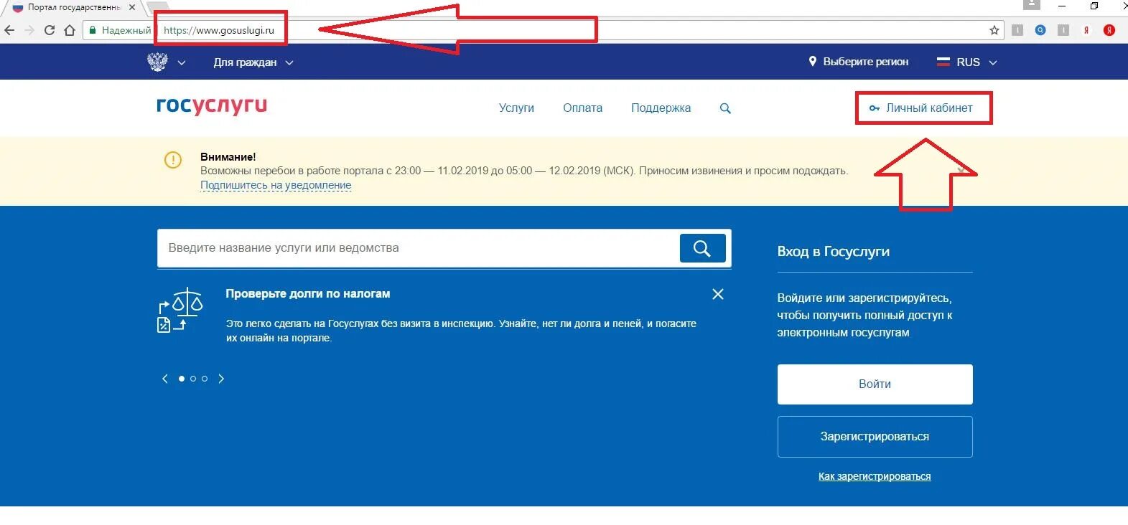Image resolution: width=1128 pixels, height=525 pixels.
Task: Choose a region via 'Выберите регион'
Action: (865, 62)
